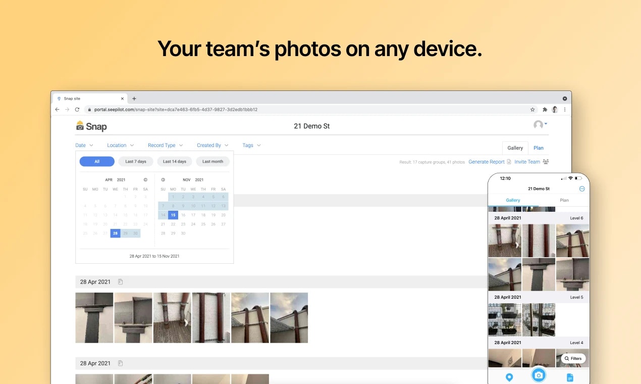Select 22 in the November 2021 calendar

click(x=173, y=224)
